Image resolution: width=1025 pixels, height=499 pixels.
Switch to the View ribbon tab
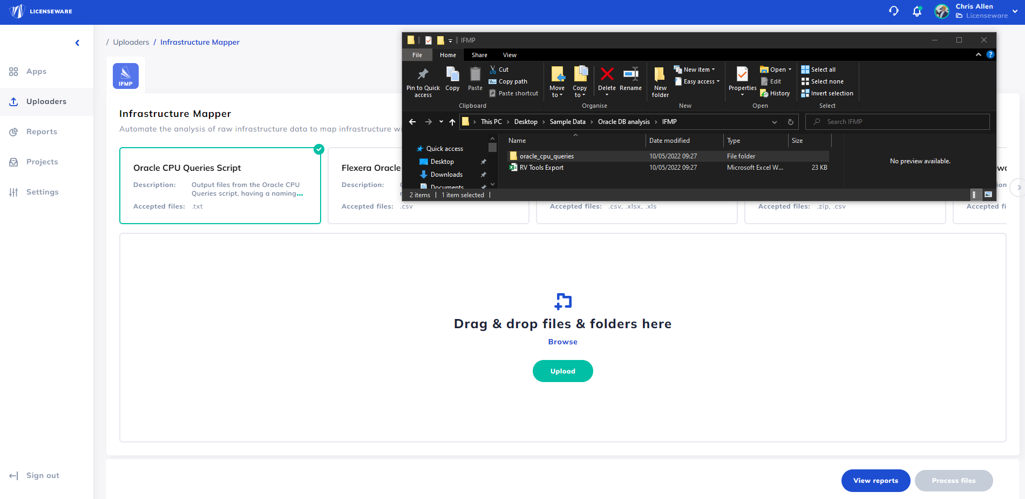(x=510, y=55)
